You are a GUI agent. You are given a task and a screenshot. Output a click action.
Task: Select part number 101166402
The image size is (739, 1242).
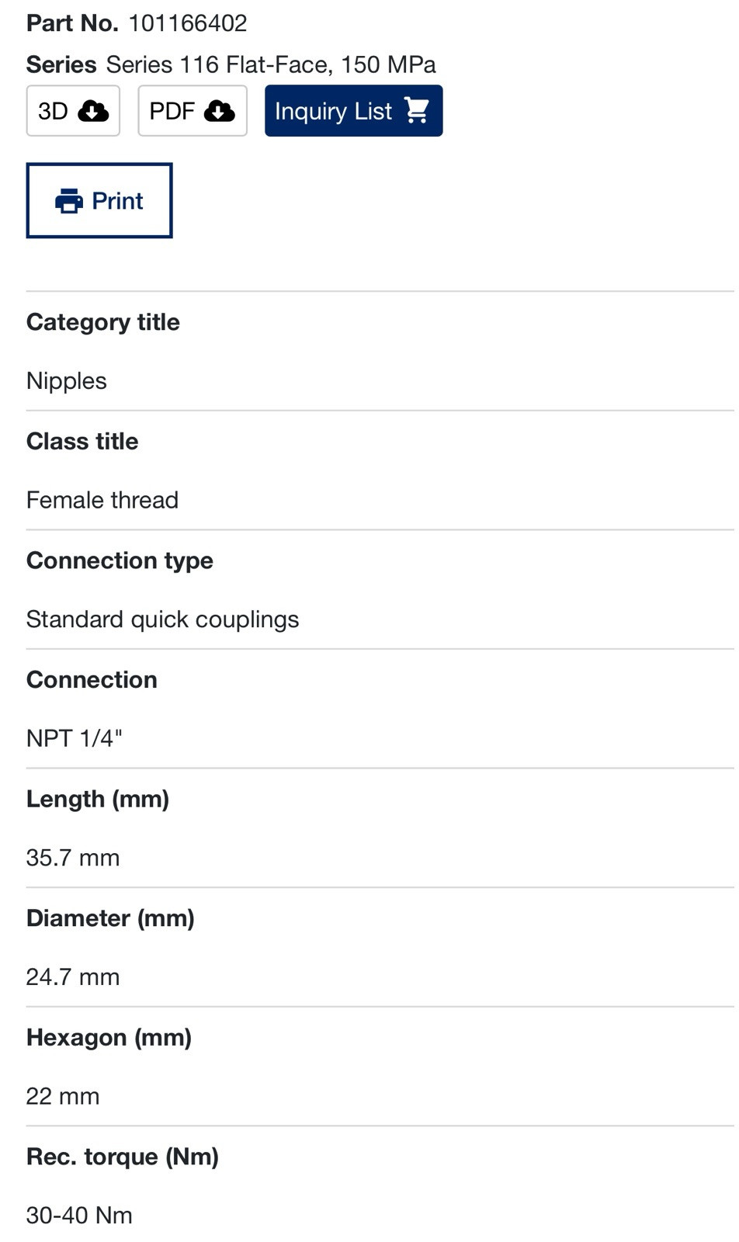pos(188,23)
